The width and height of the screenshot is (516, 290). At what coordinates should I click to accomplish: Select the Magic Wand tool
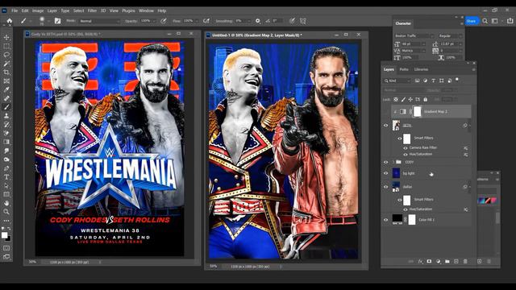pyautogui.click(x=6, y=64)
